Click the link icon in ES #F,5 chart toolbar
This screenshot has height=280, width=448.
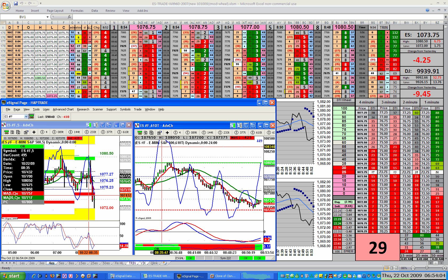tap(6, 132)
